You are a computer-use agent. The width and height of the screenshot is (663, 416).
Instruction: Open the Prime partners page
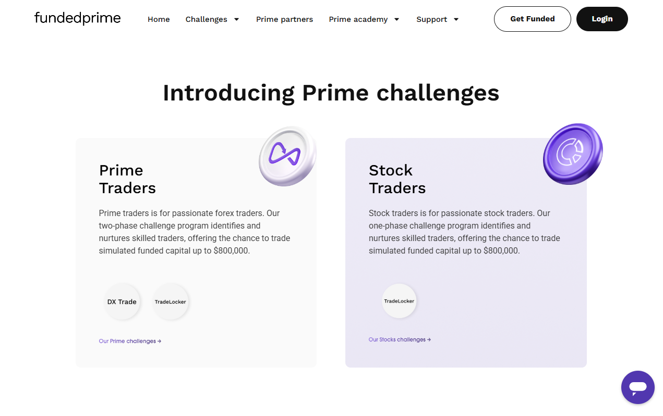(x=284, y=19)
